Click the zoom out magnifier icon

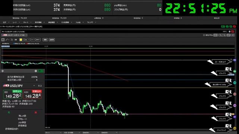224,35
